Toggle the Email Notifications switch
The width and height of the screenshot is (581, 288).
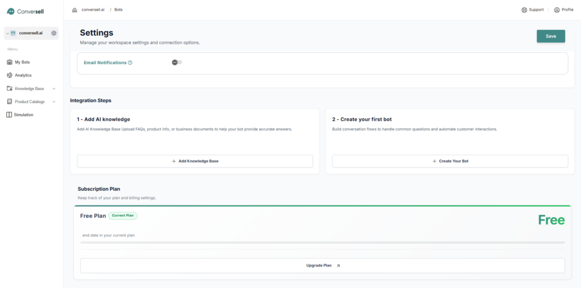pos(177,62)
